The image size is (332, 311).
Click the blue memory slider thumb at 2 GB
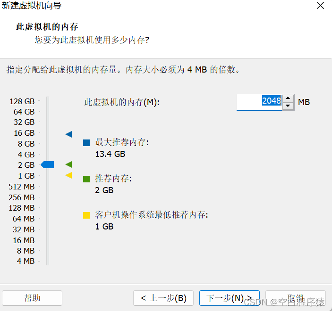(x=47, y=165)
